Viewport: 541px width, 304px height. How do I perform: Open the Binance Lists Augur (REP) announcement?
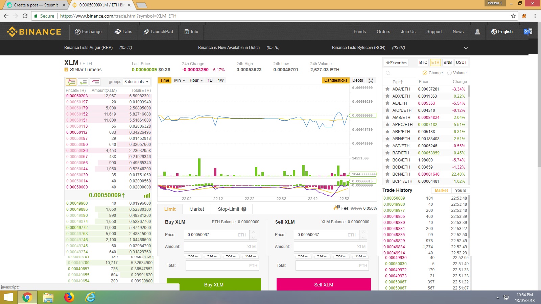tap(88, 48)
